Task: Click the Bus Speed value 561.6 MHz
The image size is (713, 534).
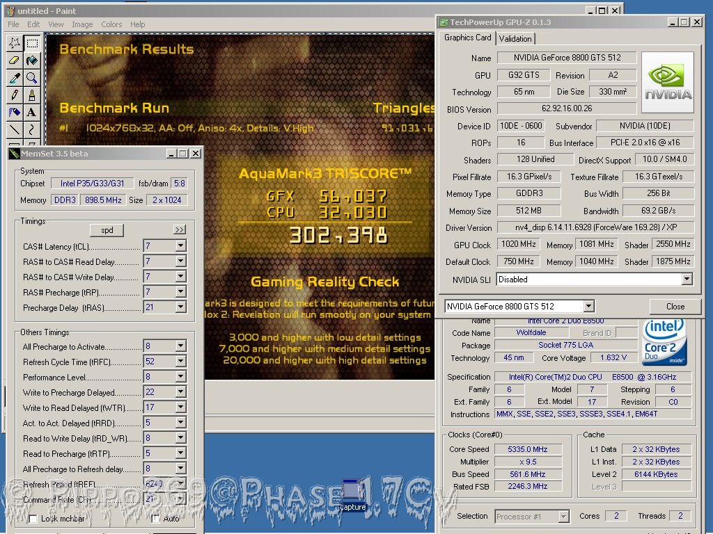Action: (x=528, y=474)
